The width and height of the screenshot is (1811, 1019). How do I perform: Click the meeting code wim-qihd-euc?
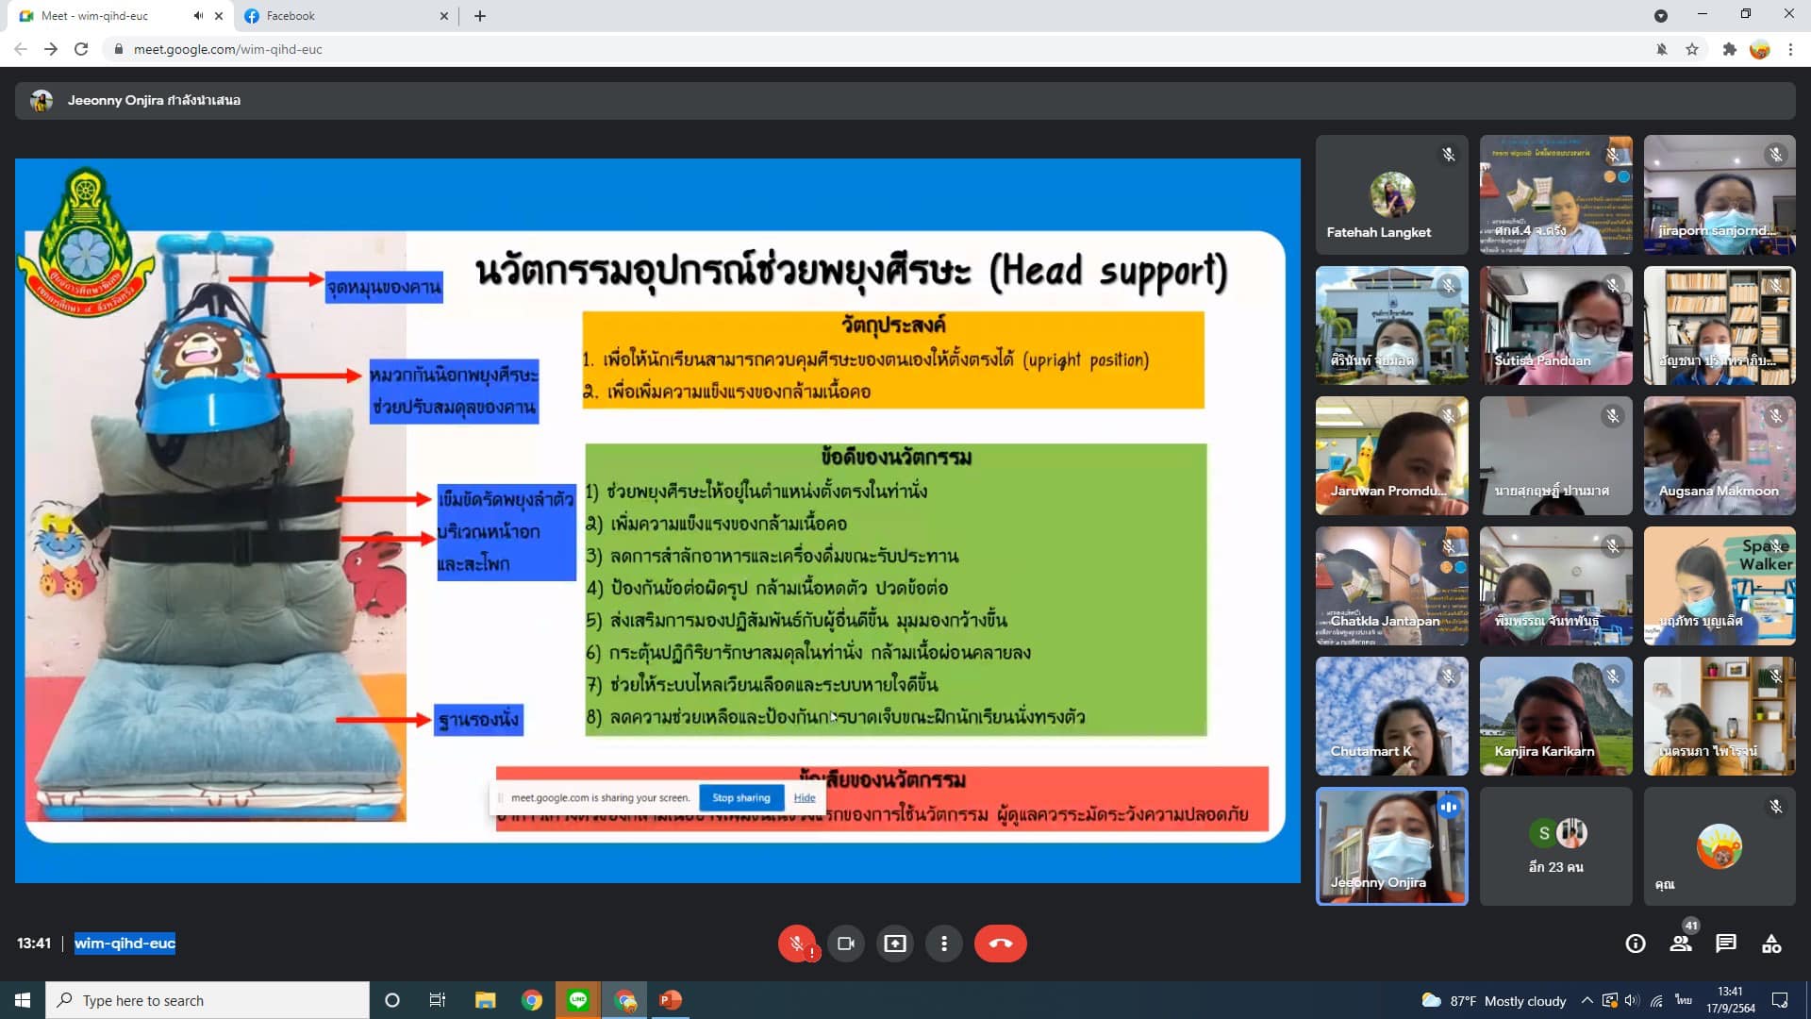(x=125, y=944)
